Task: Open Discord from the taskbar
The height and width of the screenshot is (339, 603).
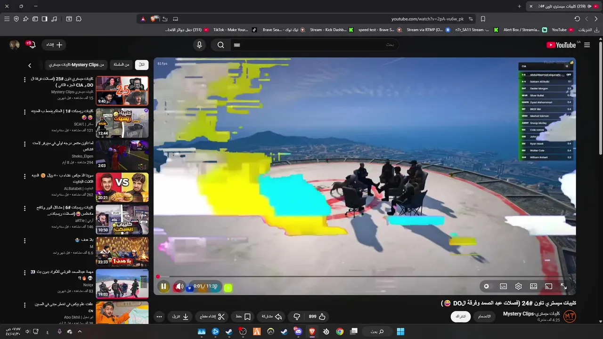Action: 298,331
